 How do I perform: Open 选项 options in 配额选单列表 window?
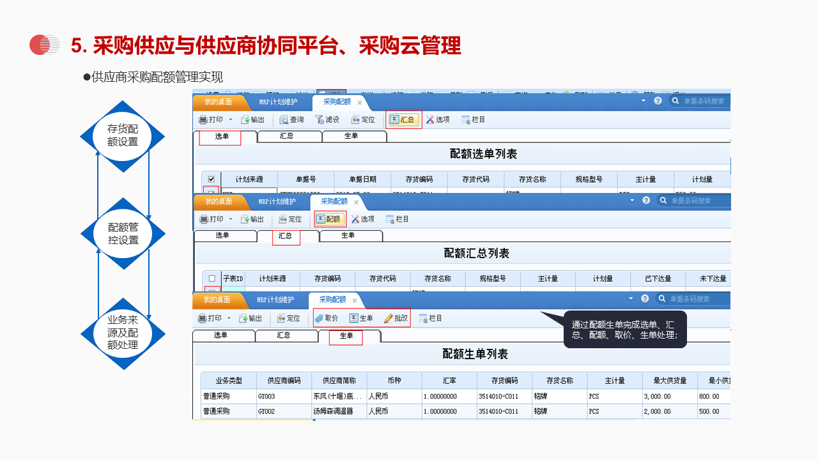(438, 119)
